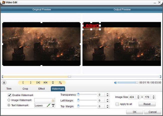Click crop bottom-center handle in original preview
Image resolution: width=163 pixels, height=116 pixels.
coord(41,66)
